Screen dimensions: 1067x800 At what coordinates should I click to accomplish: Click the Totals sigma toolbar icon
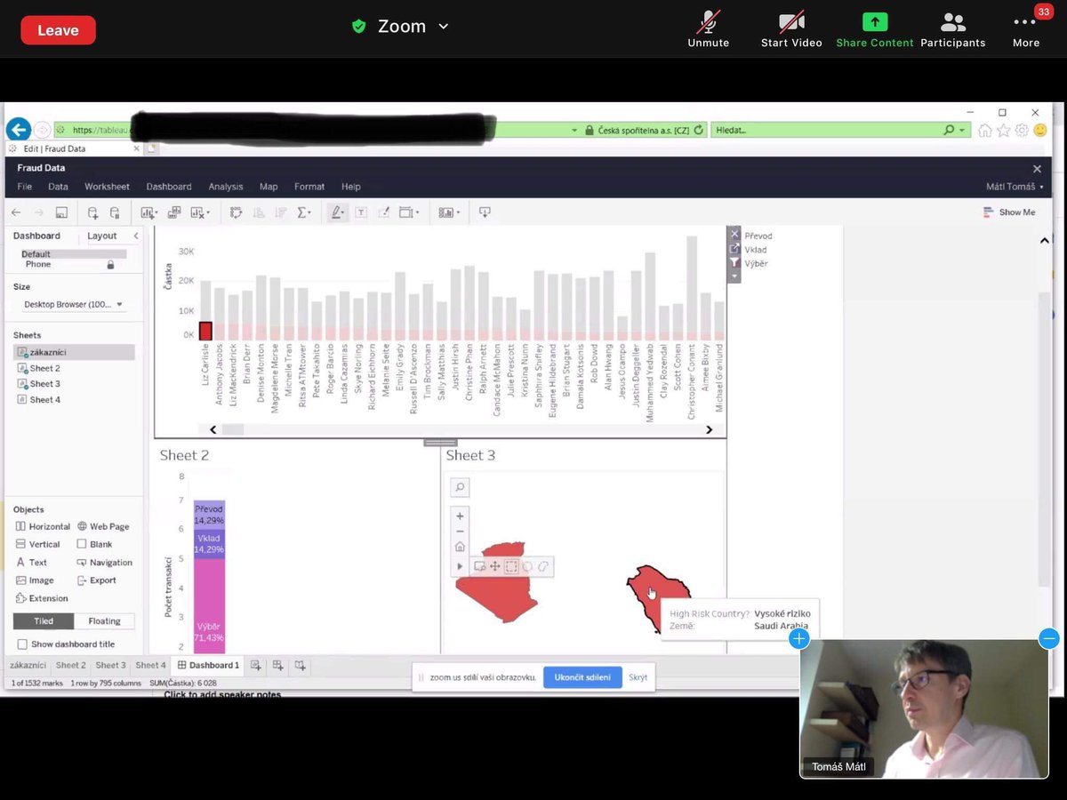tap(304, 212)
